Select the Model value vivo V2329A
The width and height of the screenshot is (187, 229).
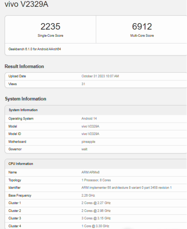[x=90, y=126]
